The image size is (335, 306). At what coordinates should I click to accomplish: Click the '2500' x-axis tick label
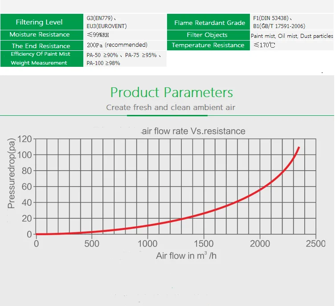point(315,244)
